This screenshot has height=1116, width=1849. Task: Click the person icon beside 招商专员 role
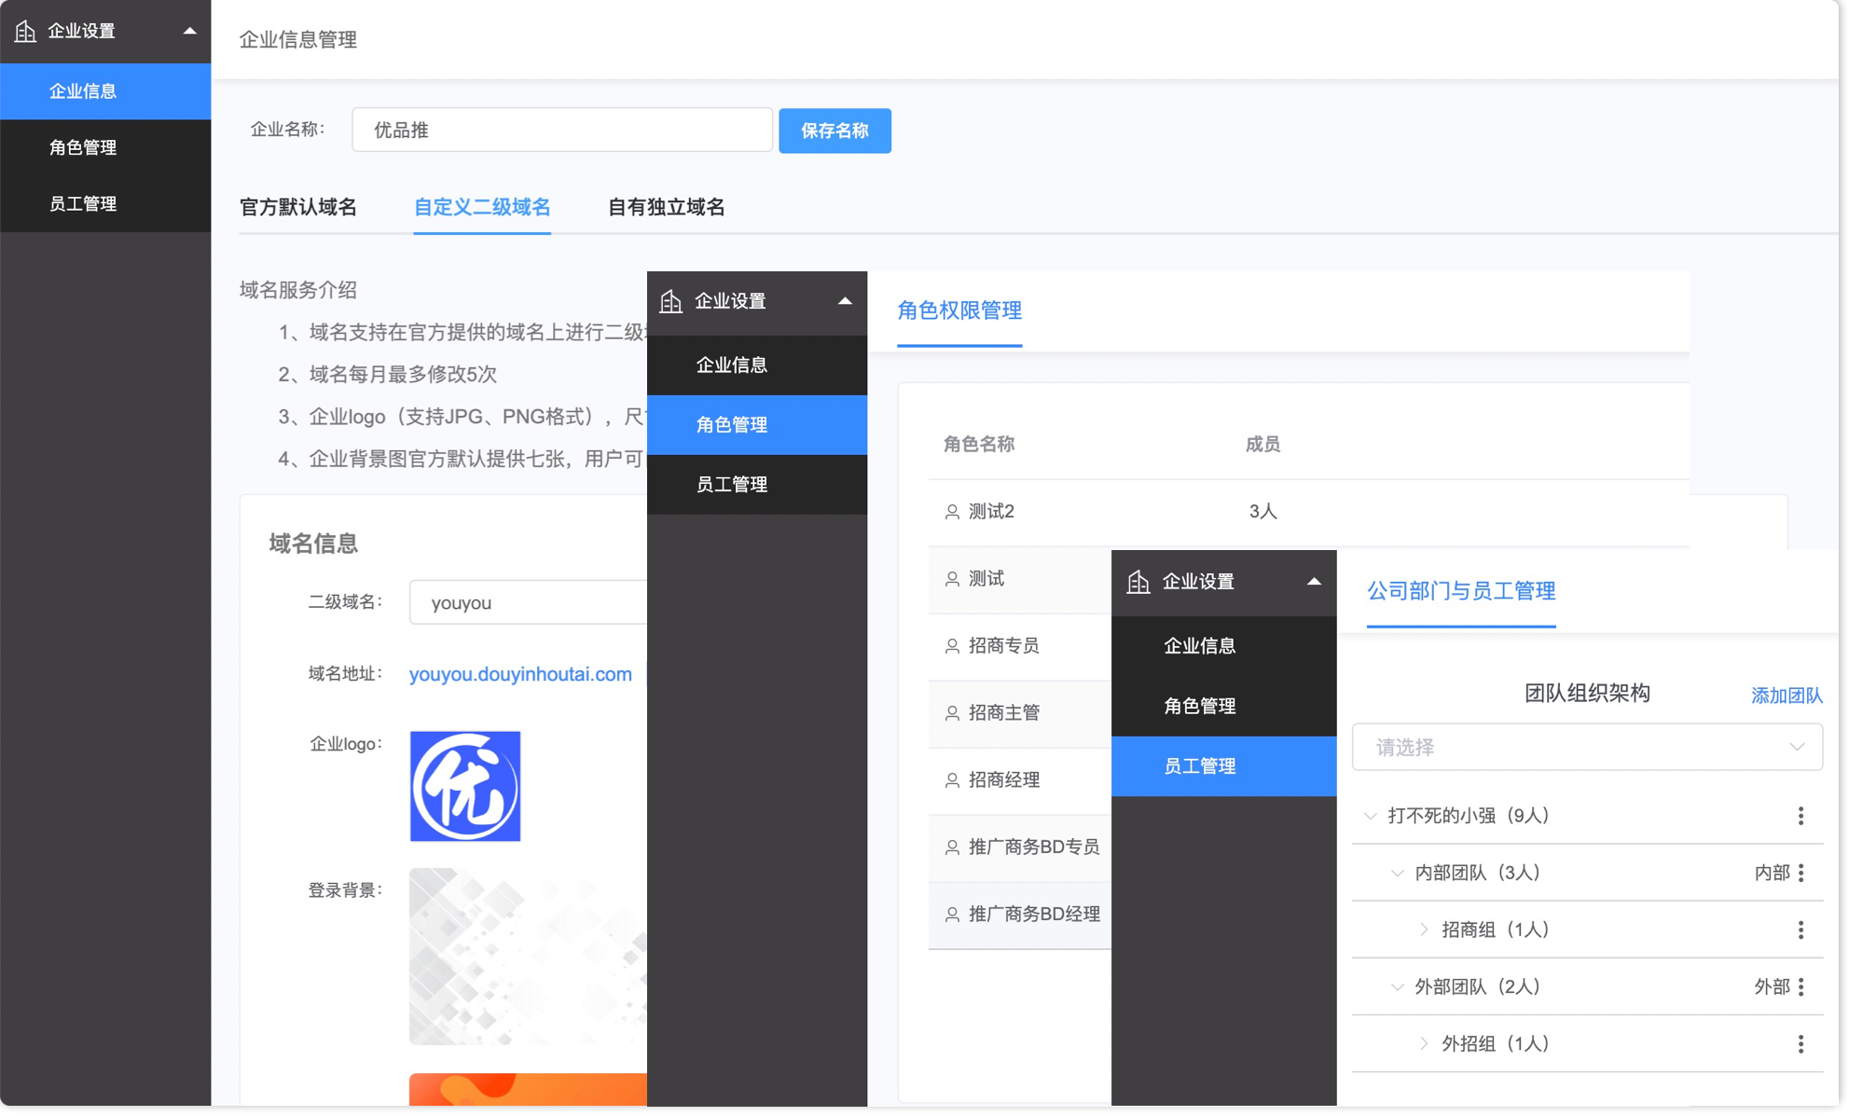point(952,646)
